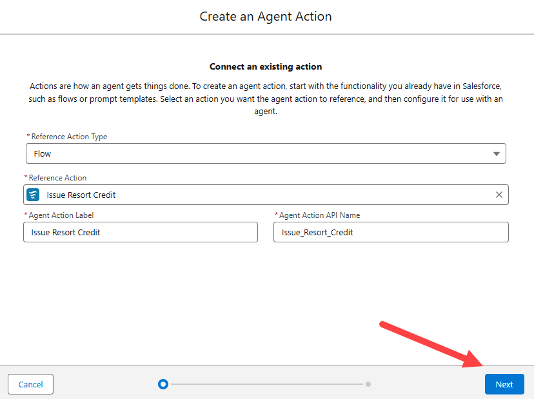Click the description paragraph about agent actions
The height and width of the screenshot is (399, 534).
point(266,99)
